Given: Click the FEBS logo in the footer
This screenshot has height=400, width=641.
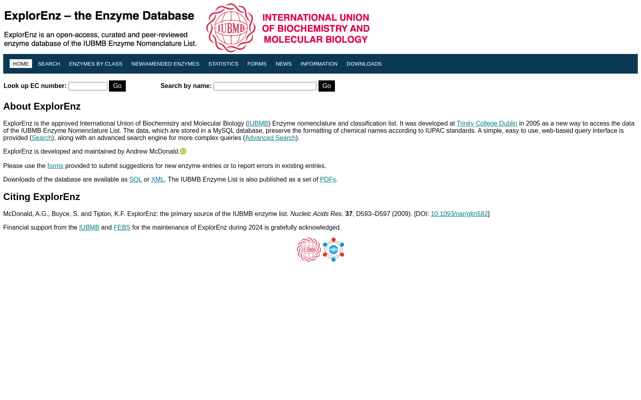Looking at the screenshot, I should pos(333,250).
